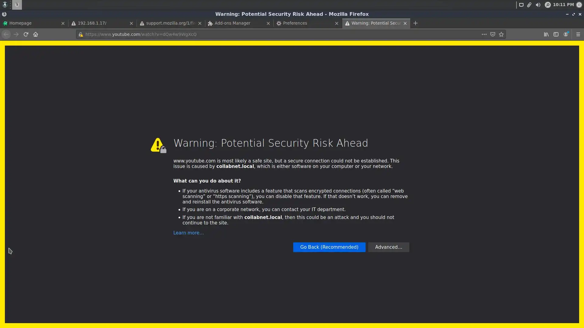Image resolution: width=584 pixels, height=328 pixels.
Task: Open the Firefox account icon
Action: (566, 34)
